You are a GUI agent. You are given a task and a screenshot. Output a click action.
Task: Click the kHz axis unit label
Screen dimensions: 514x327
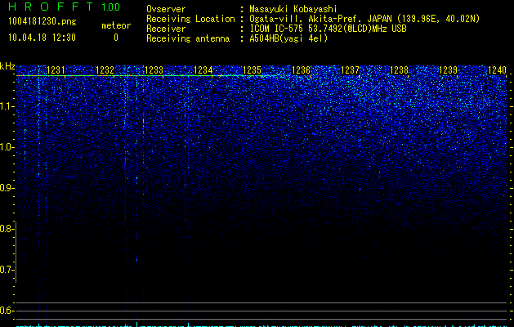[x=7, y=66]
